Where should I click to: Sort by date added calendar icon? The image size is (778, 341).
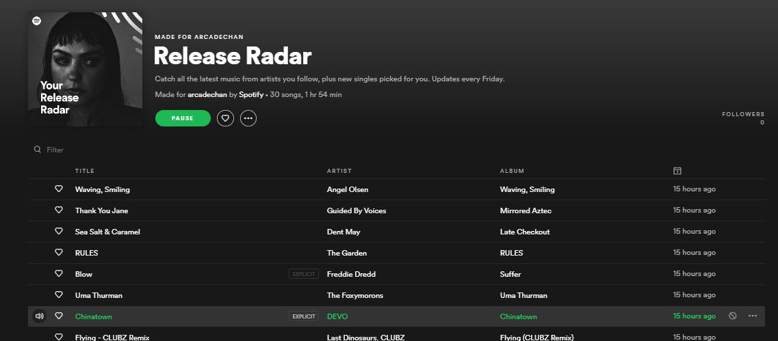point(677,171)
